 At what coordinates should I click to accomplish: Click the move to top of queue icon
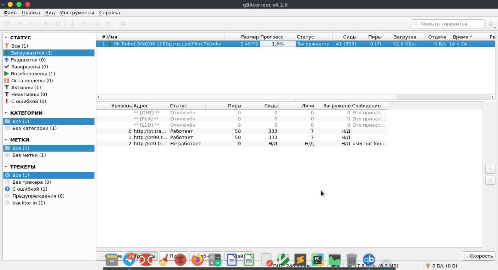tap(72, 24)
